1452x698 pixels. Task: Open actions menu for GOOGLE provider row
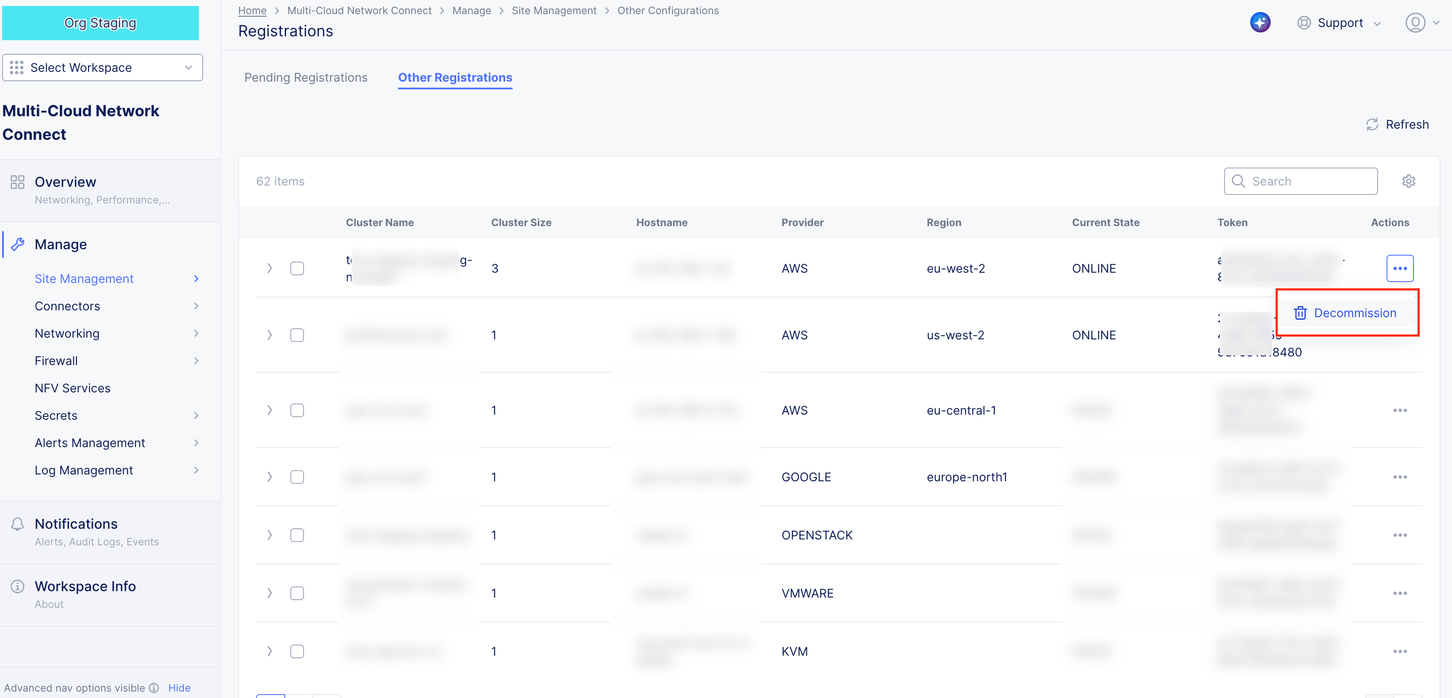tap(1399, 477)
